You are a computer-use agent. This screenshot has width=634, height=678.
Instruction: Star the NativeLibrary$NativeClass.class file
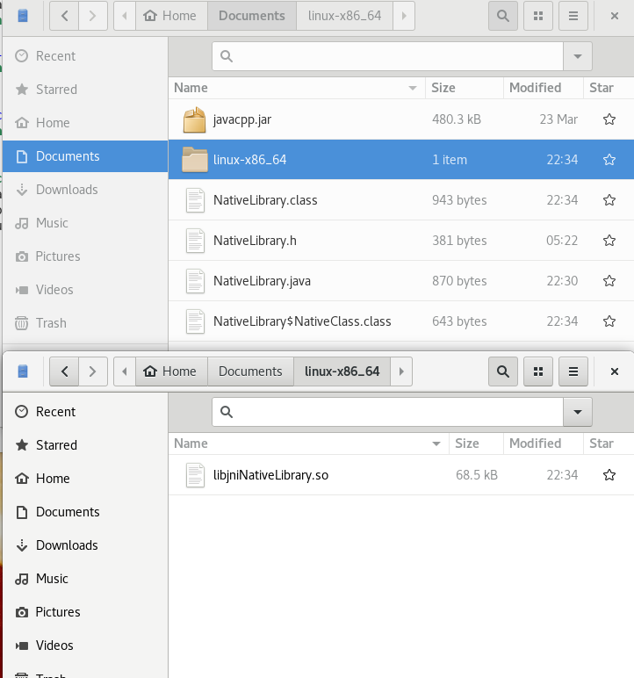[x=609, y=321]
